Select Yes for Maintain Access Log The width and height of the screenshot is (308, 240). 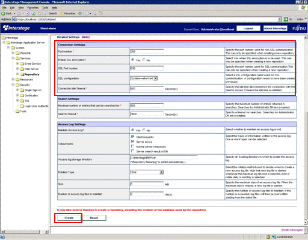pos(132,130)
